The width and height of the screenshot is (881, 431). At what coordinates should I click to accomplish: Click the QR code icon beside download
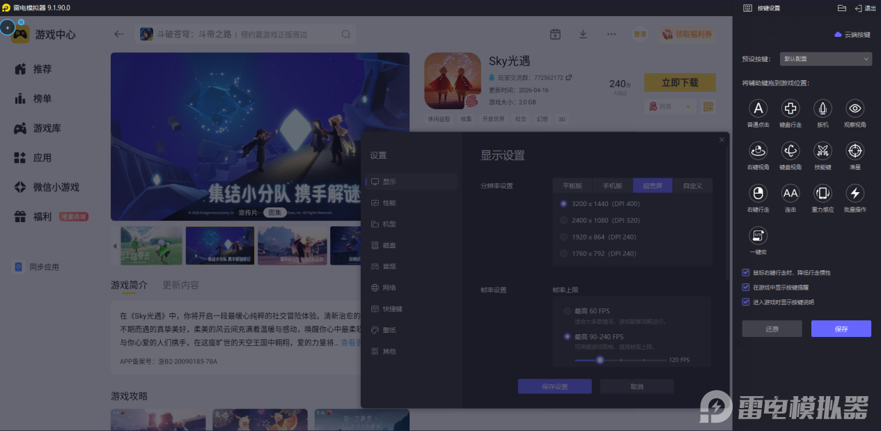[709, 107]
